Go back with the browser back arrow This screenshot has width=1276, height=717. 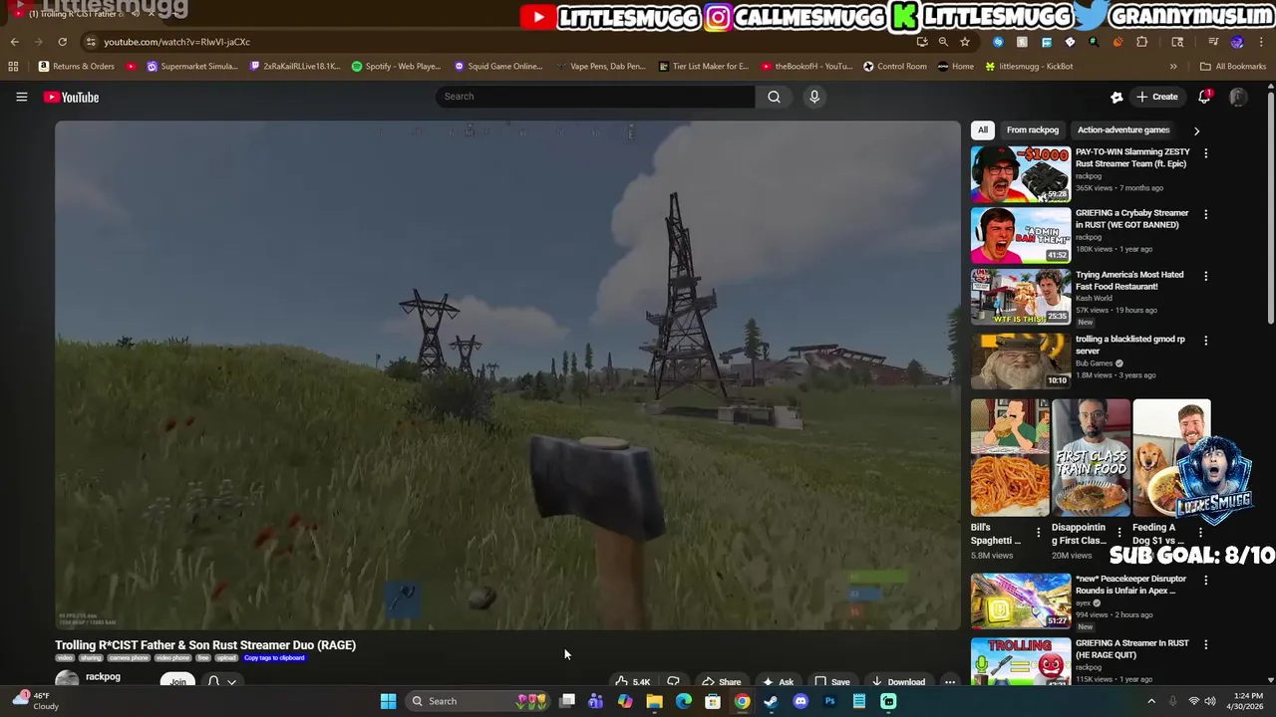[14, 42]
